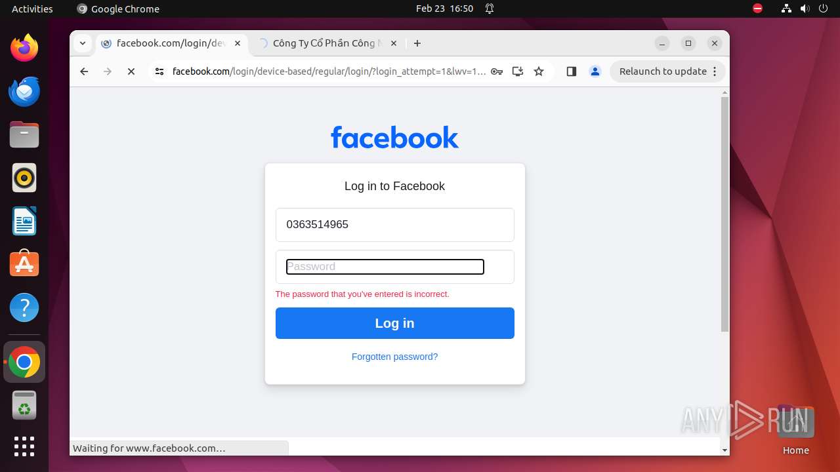
Task: Click the Relaunch to update button
Action: click(667, 71)
